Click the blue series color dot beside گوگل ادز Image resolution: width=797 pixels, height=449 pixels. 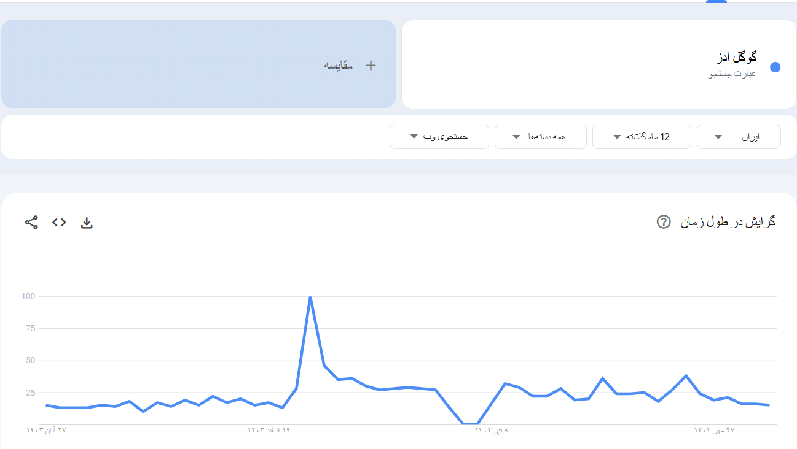coord(775,67)
